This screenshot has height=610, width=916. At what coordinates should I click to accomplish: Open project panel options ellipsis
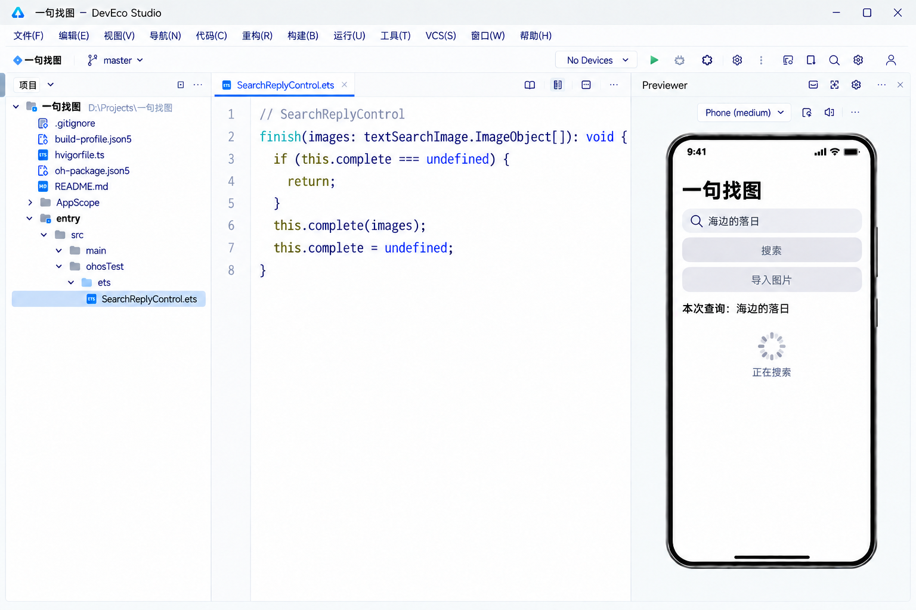198,85
